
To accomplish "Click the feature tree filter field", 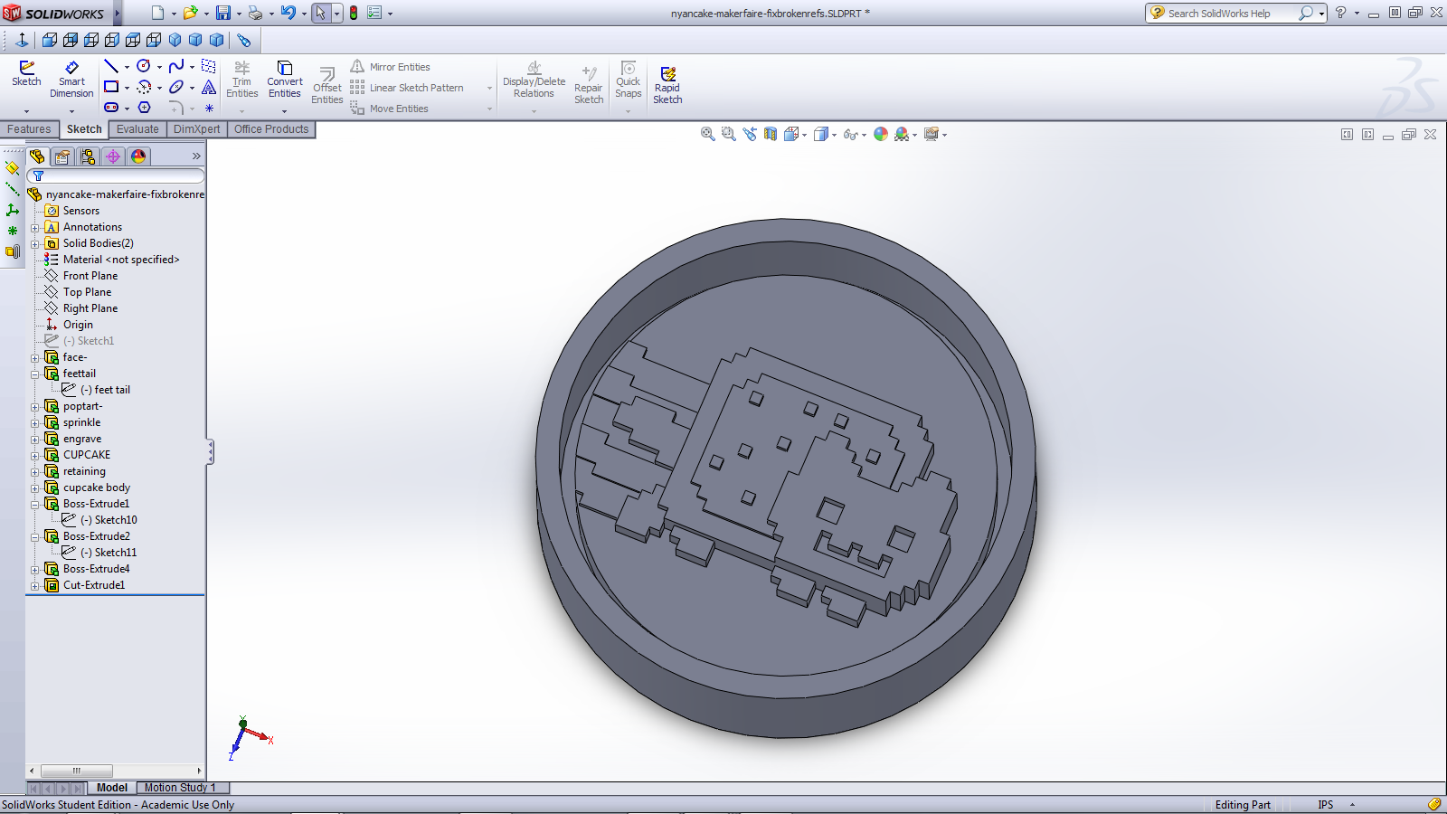I will tap(116, 175).
